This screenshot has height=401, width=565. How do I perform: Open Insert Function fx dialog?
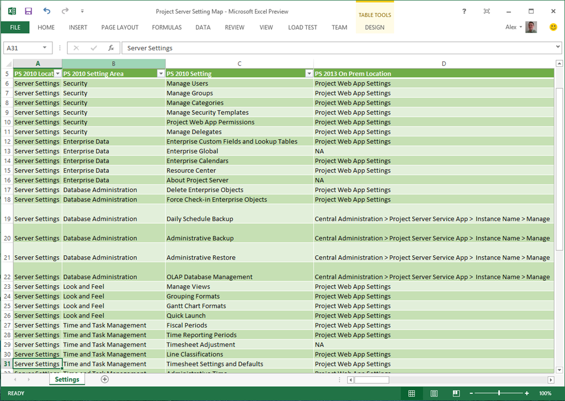coord(111,48)
